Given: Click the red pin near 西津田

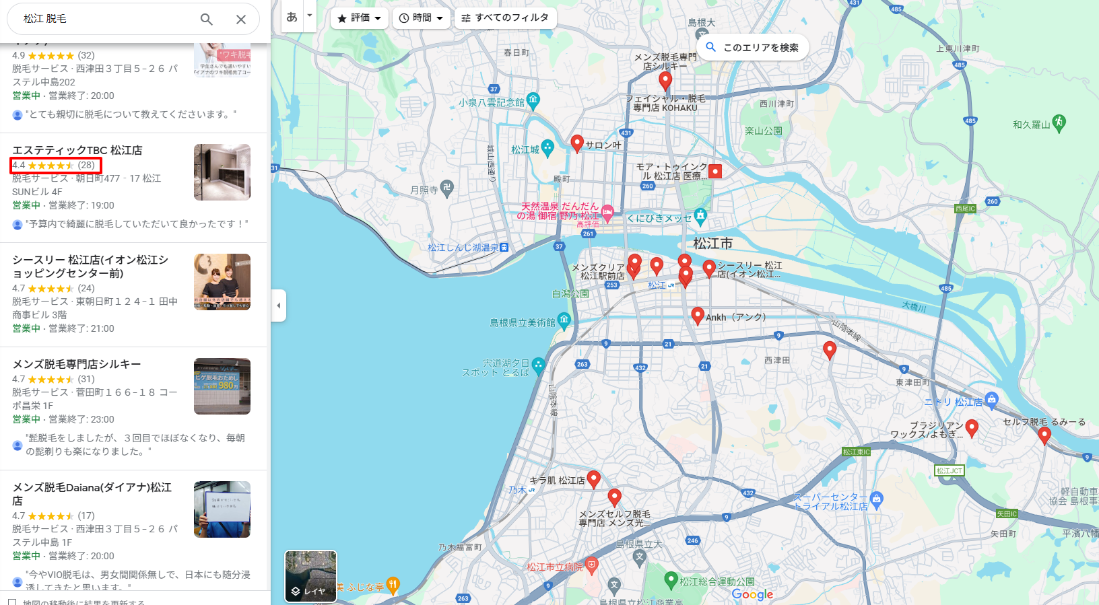Looking at the screenshot, I should pos(830,350).
